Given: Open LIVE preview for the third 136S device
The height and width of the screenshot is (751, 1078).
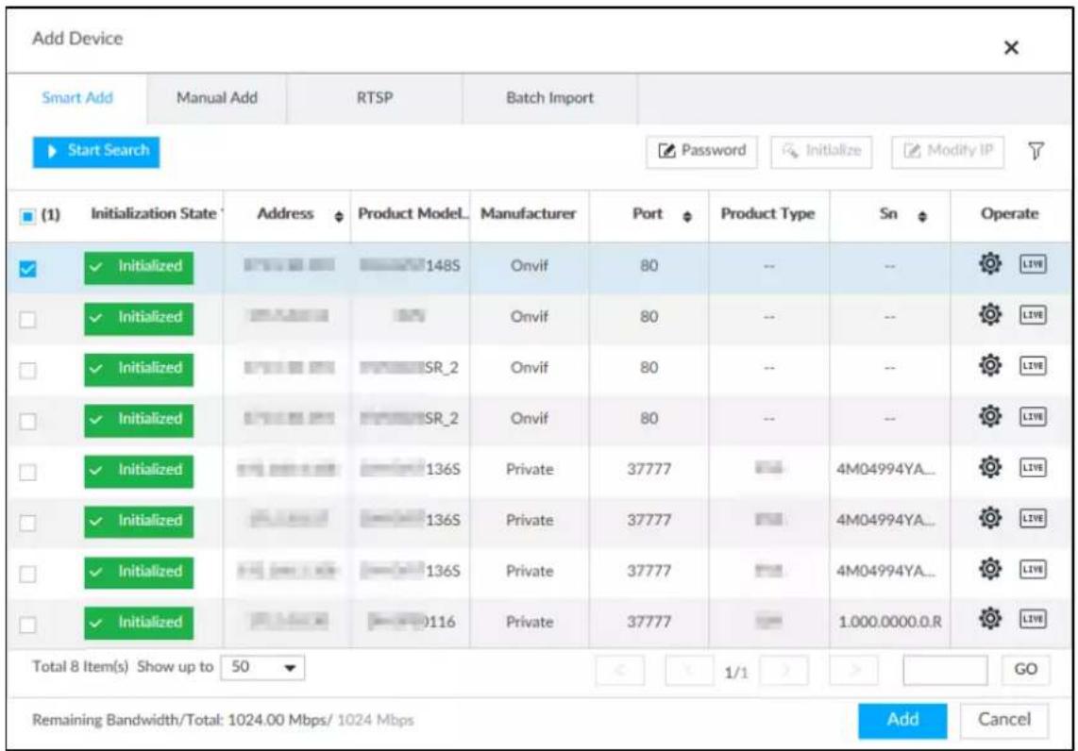Looking at the screenshot, I should 1033,570.
